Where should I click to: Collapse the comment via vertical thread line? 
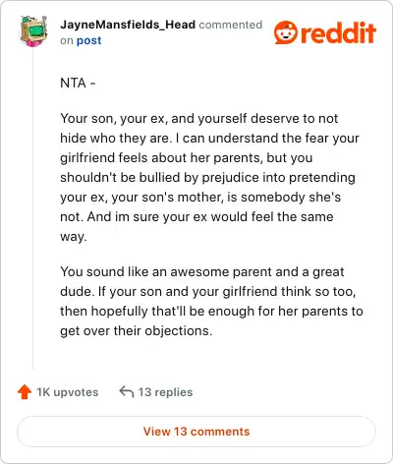click(x=33, y=208)
